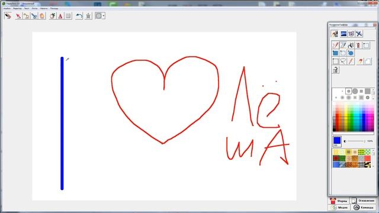Choose the large square brush tip
379x213 pixels.
(368, 91)
